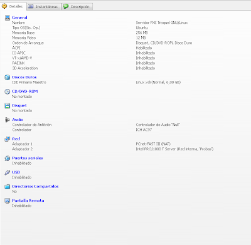251x245 pixels.
Task: Click the Discos Duros hard disk icon
Action: pyautogui.click(x=8, y=77)
